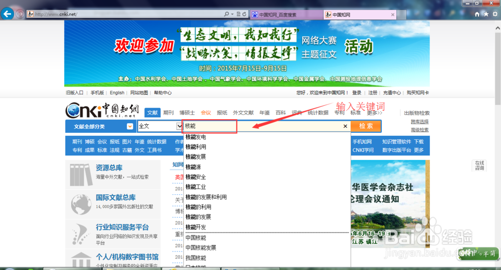Open favorites star icon
This screenshot has width=501, height=270.
coord(486,14)
